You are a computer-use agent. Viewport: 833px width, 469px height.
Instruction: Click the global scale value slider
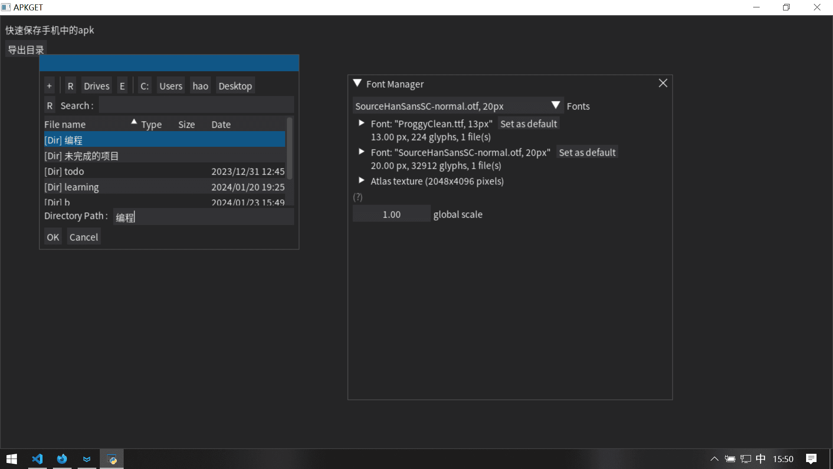pyautogui.click(x=391, y=214)
